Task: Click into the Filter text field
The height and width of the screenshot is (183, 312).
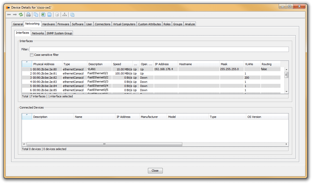Action: click(159, 49)
